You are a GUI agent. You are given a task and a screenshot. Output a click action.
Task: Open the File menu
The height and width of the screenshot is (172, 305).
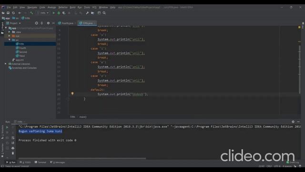9,7
